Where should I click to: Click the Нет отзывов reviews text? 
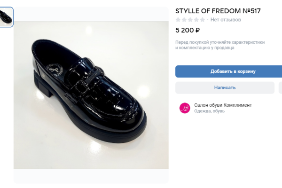pyautogui.click(x=226, y=20)
